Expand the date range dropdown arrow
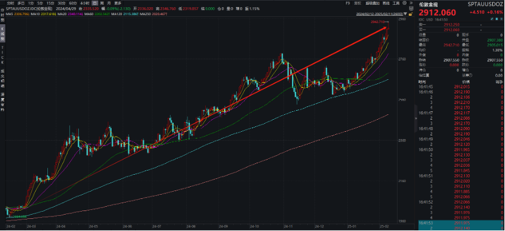The image size is (505, 231). pyautogui.click(x=405, y=14)
